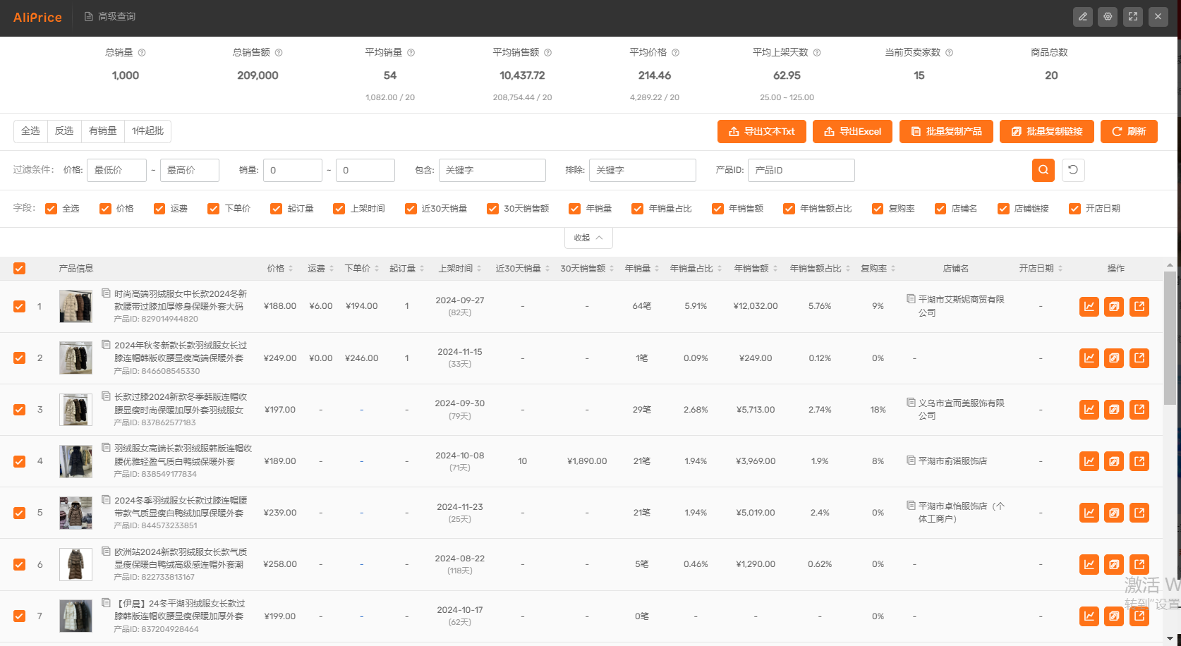This screenshot has height=646, width=1181.
Task: Open external link icon for row 3
Action: [x=1139, y=409]
